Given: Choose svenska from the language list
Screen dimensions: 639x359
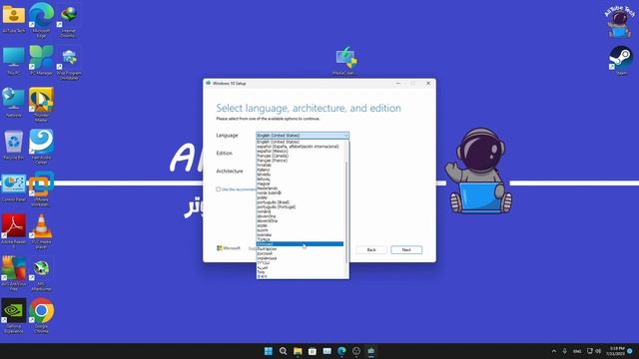Looking at the screenshot, I should coord(301,235).
